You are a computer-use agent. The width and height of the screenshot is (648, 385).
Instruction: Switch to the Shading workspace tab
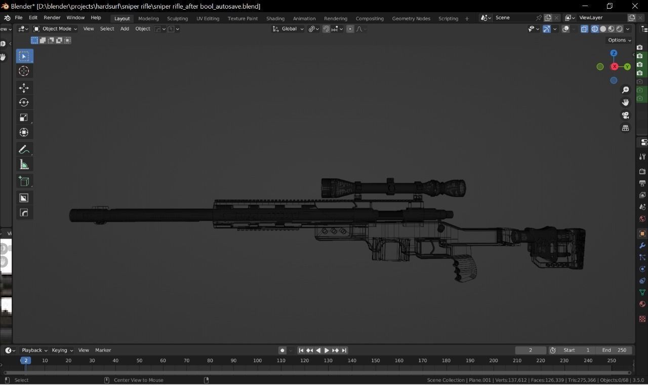pyautogui.click(x=275, y=18)
